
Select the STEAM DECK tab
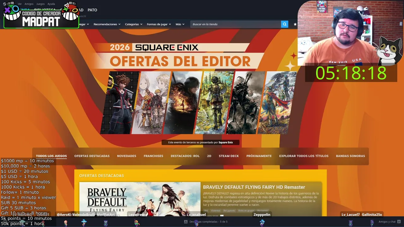click(x=229, y=156)
